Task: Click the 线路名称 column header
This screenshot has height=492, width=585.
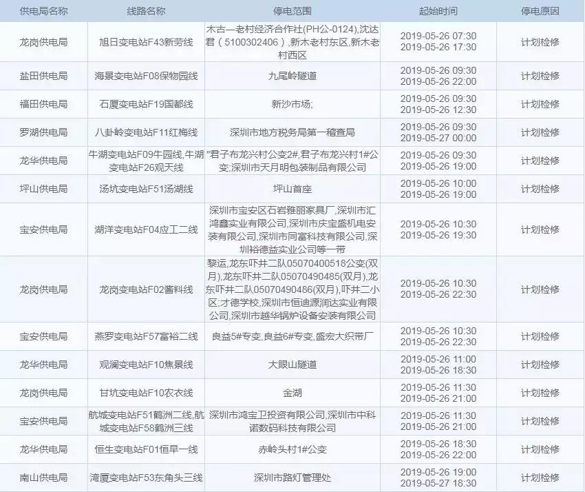Action: tap(145, 10)
